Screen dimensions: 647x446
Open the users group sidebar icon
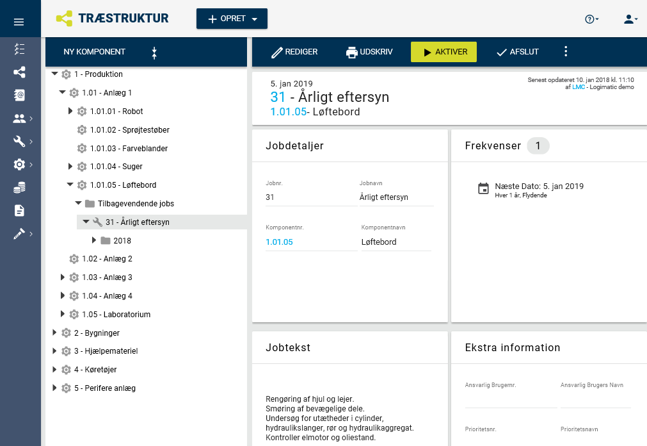(x=19, y=119)
